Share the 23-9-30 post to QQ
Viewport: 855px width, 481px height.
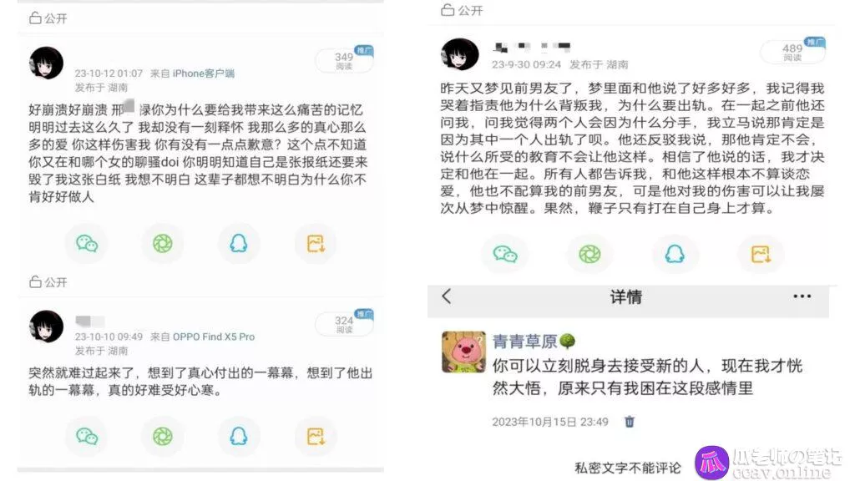(675, 254)
